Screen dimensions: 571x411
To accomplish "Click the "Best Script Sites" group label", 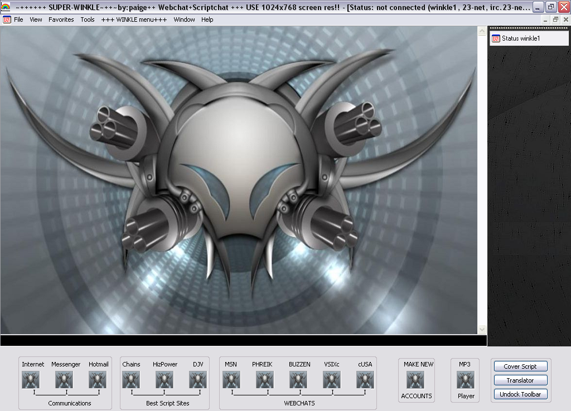I will [x=167, y=403].
